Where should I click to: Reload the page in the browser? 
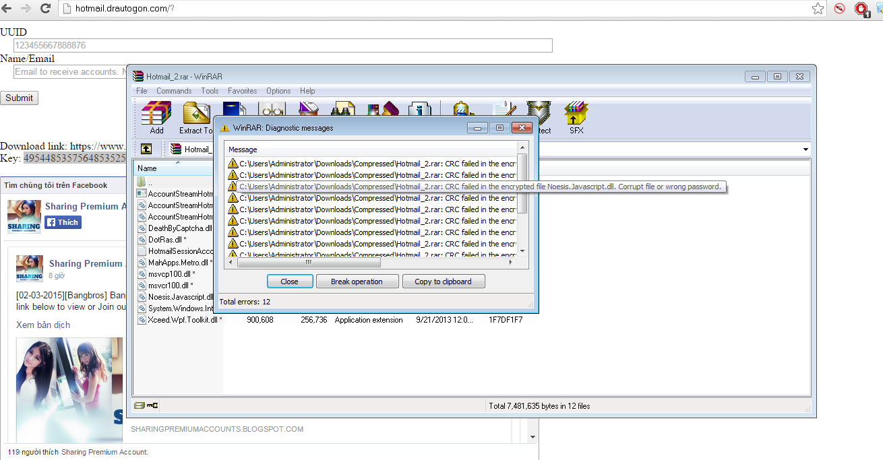click(x=45, y=9)
